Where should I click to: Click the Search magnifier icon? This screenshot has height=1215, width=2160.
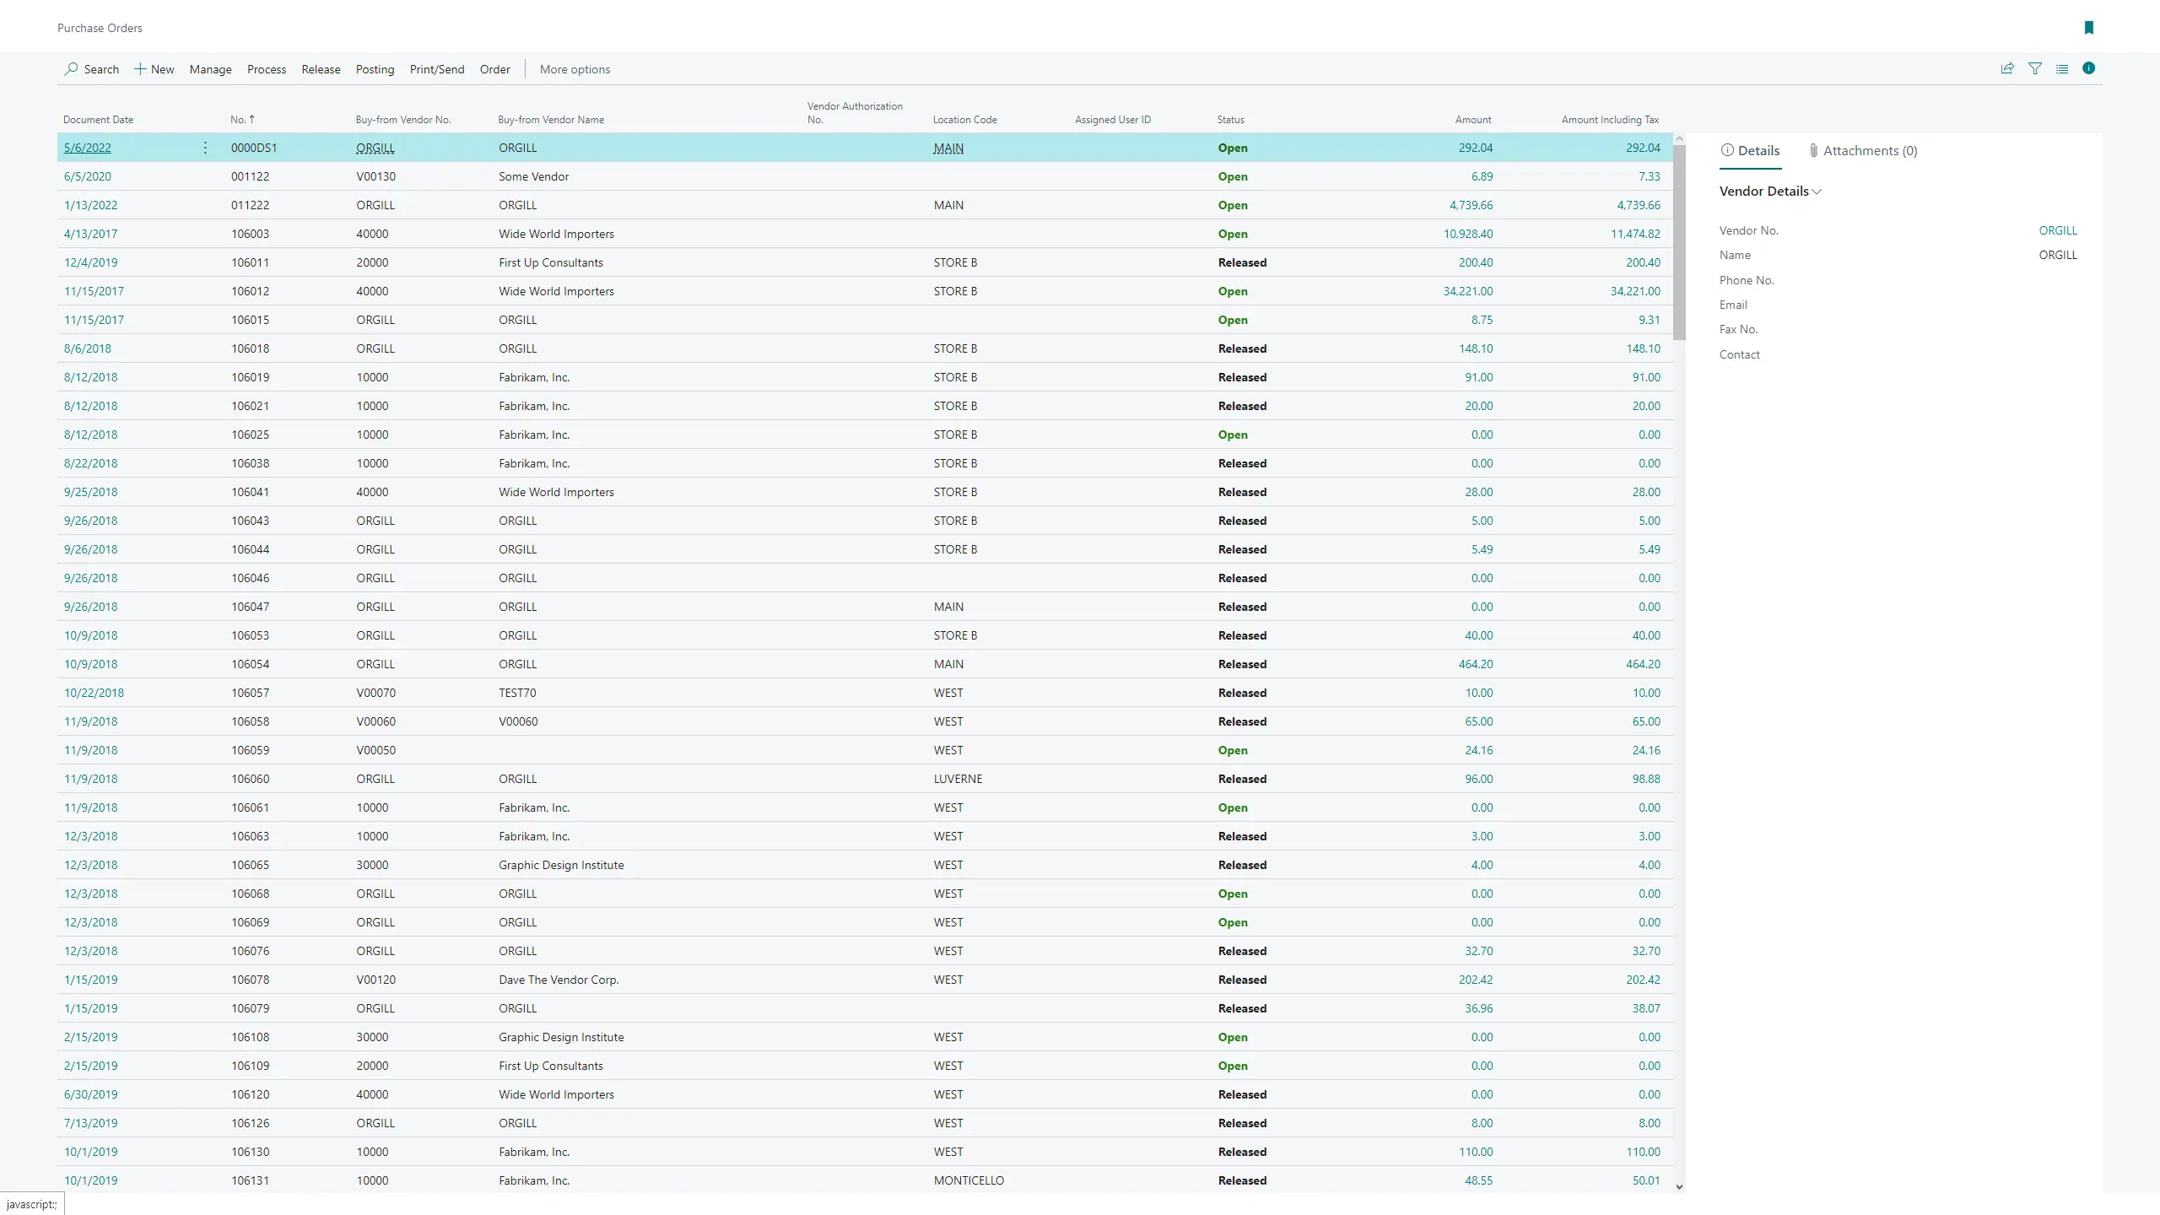pyautogui.click(x=72, y=68)
